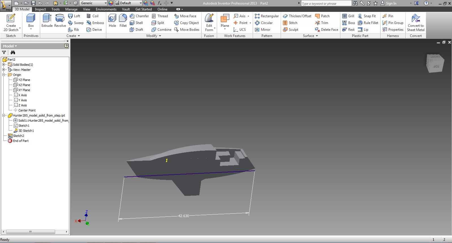Switch to the Tools tab
Viewport: 452px width, 243px height.
click(x=55, y=9)
